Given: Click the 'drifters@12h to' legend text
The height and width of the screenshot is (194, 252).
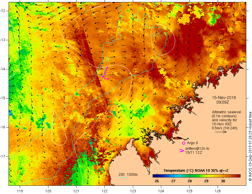Looking at the screenshot, I should [x=197, y=149].
